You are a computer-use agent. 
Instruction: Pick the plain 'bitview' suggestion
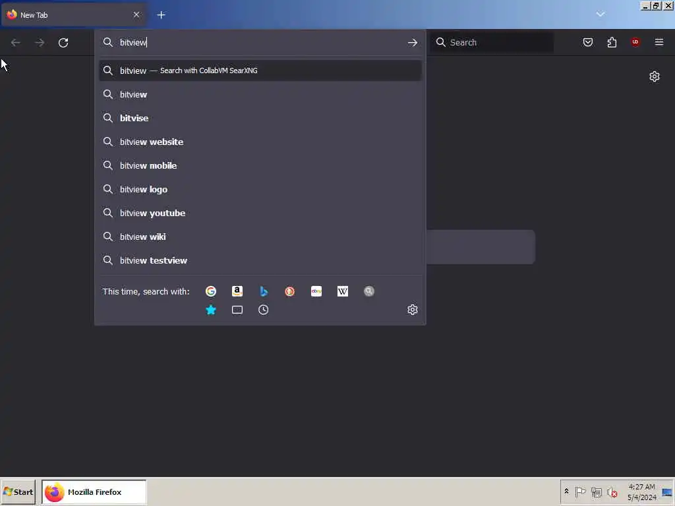coord(260,94)
